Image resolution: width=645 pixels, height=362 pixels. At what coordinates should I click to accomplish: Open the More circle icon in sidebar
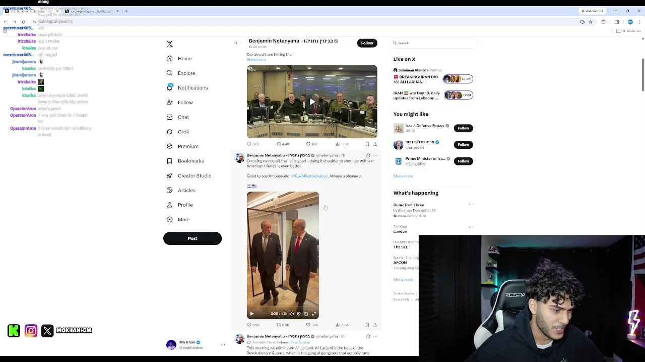[x=170, y=220]
